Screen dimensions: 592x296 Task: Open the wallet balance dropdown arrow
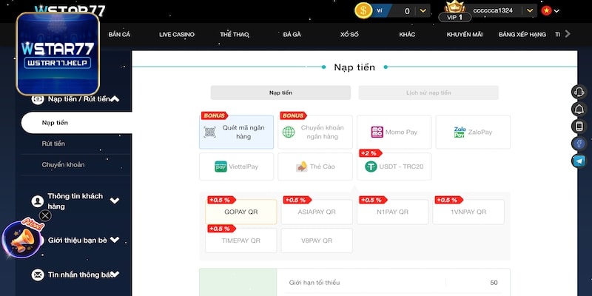click(x=423, y=11)
